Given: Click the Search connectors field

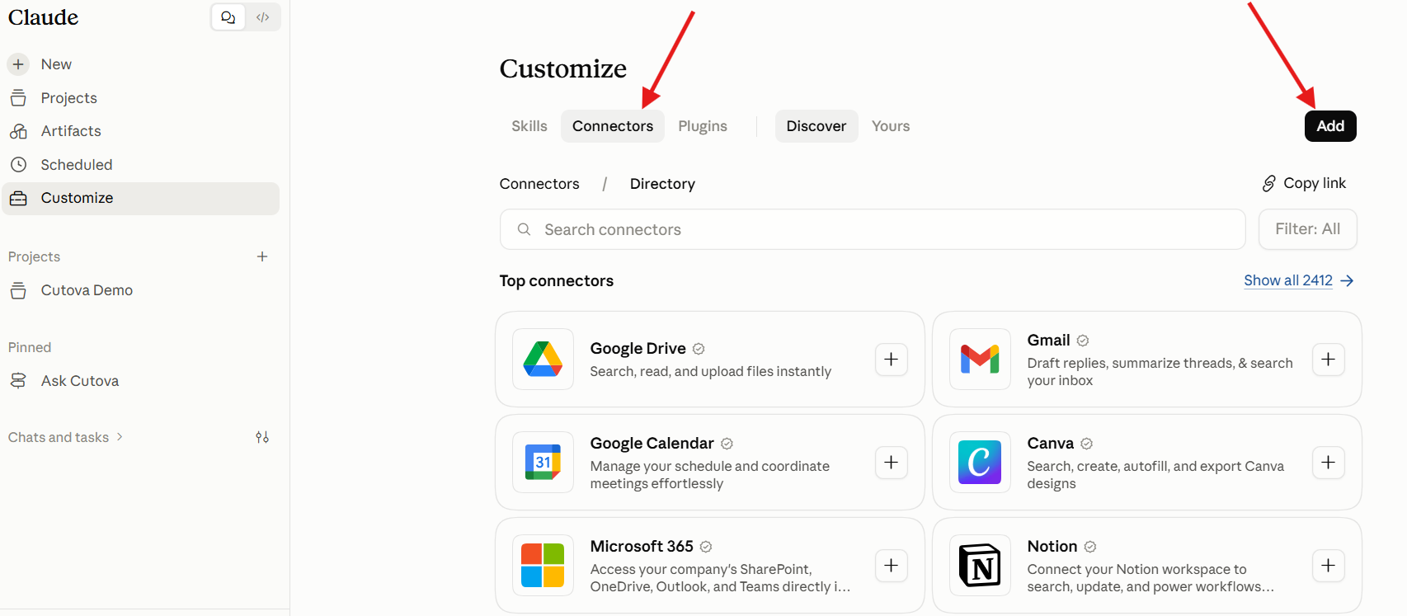Looking at the screenshot, I should click(x=873, y=229).
